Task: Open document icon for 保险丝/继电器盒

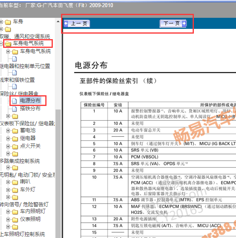Action: [x=15, y=87]
